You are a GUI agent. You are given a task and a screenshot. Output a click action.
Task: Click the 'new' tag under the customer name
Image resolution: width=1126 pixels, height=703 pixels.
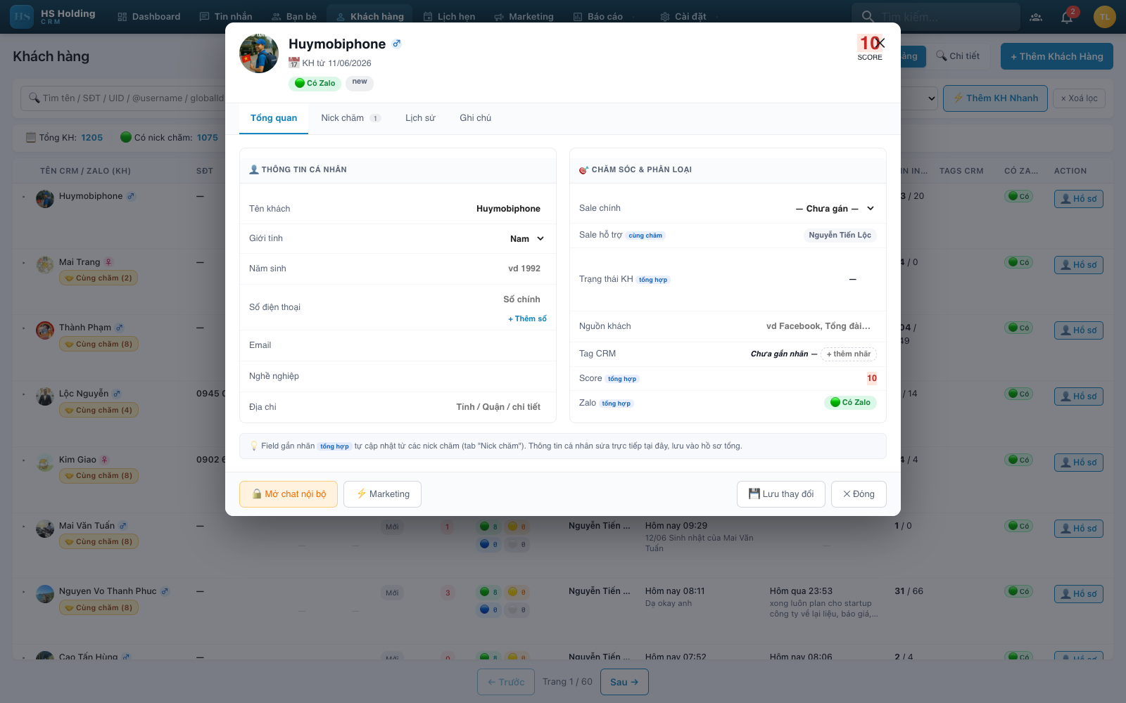click(x=360, y=82)
